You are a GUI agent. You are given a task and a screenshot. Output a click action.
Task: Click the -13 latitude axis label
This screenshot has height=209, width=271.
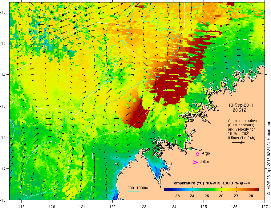click(x=3, y=43)
